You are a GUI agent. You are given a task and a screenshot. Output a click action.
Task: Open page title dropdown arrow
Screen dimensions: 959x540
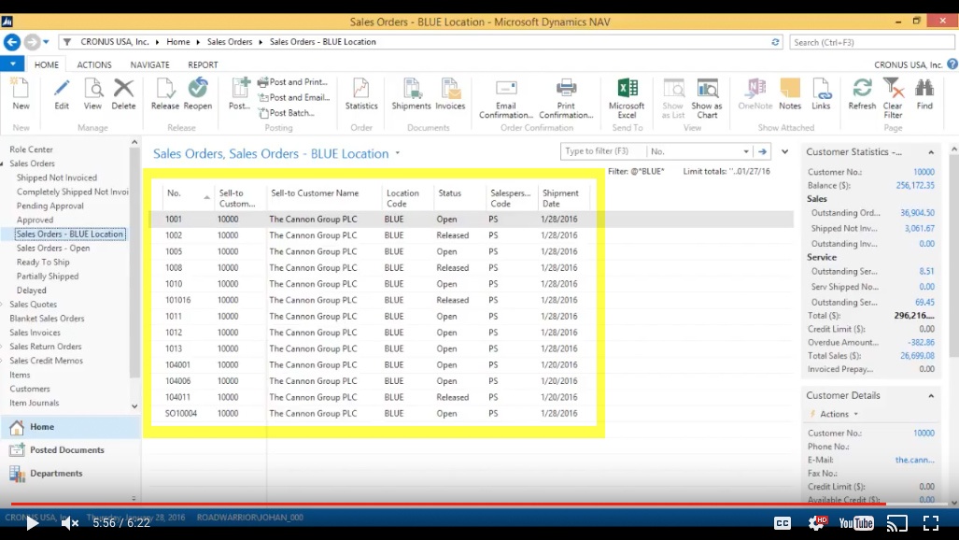[398, 153]
